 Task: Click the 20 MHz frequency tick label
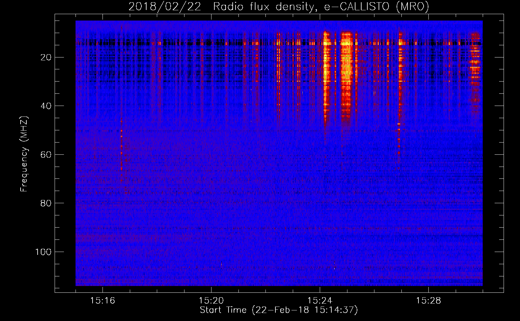coord(46,57)
